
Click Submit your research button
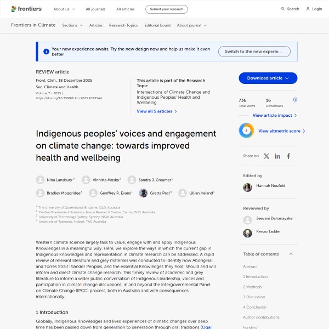166,9
